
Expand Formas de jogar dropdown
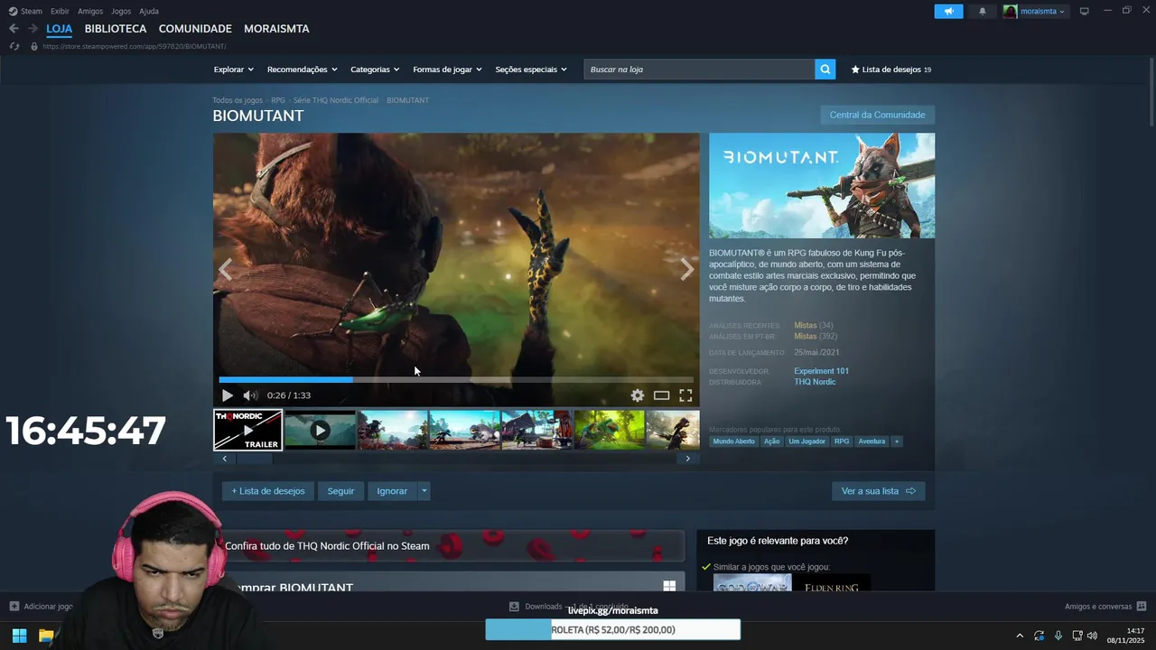pos(447,70)
